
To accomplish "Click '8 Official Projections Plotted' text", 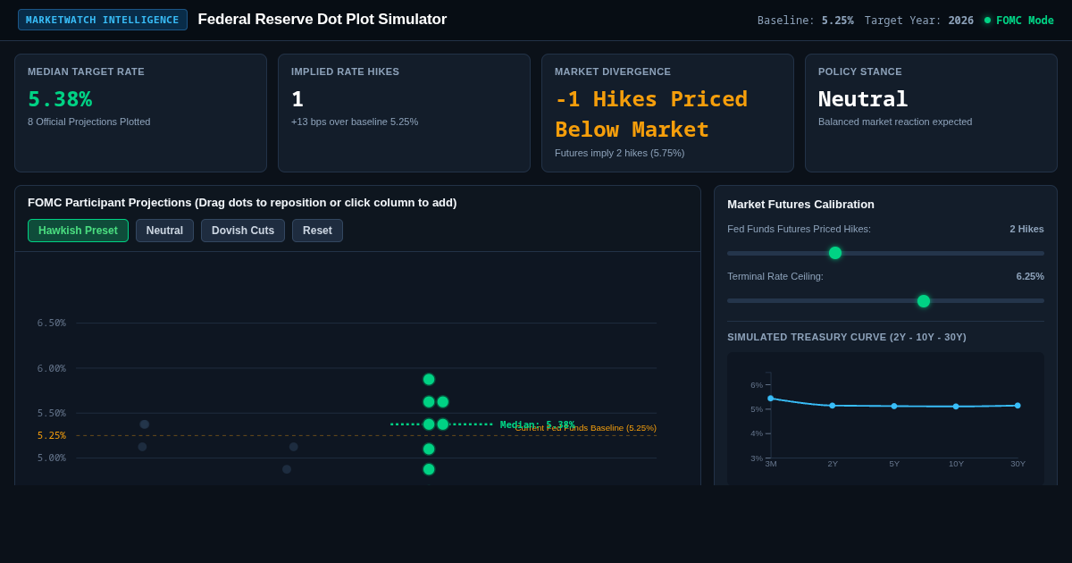I will point(89,122).
